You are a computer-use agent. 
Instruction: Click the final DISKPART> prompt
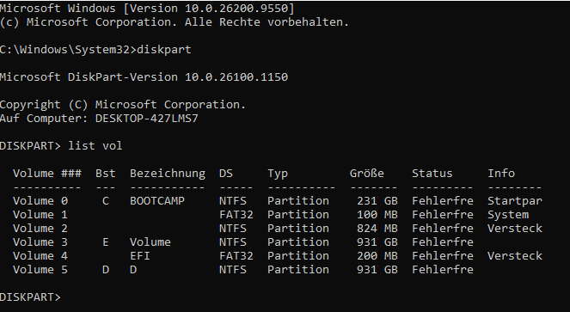point(30,297)
